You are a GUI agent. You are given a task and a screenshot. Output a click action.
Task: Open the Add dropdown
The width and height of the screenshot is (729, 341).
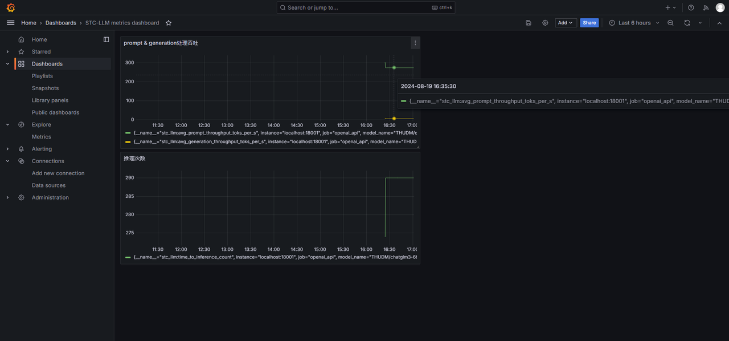tap(566, 23)
